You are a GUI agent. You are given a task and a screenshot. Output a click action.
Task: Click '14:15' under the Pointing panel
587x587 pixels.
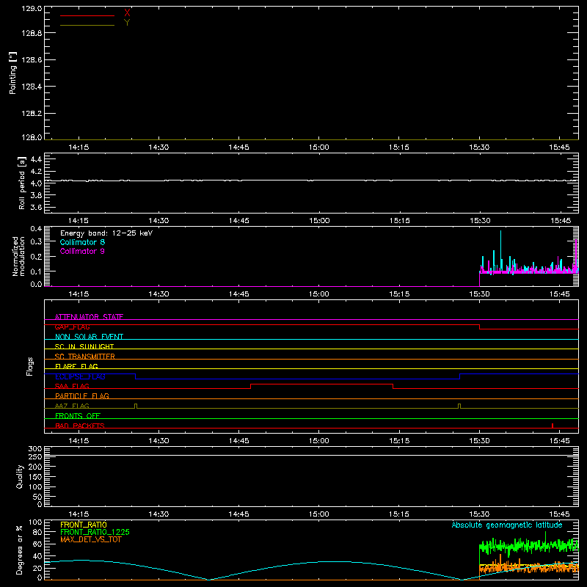79,147
